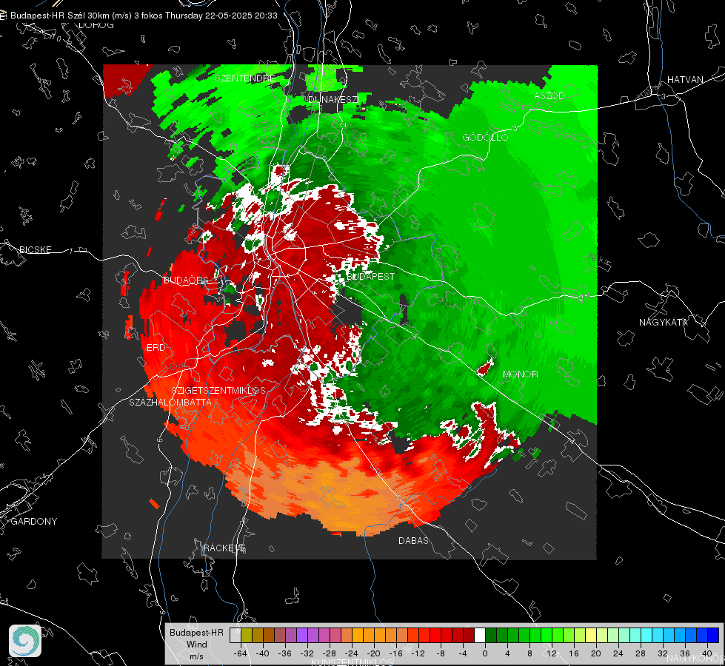
Task: Click the '-64' legend scale value
Action: click(240, 653)
